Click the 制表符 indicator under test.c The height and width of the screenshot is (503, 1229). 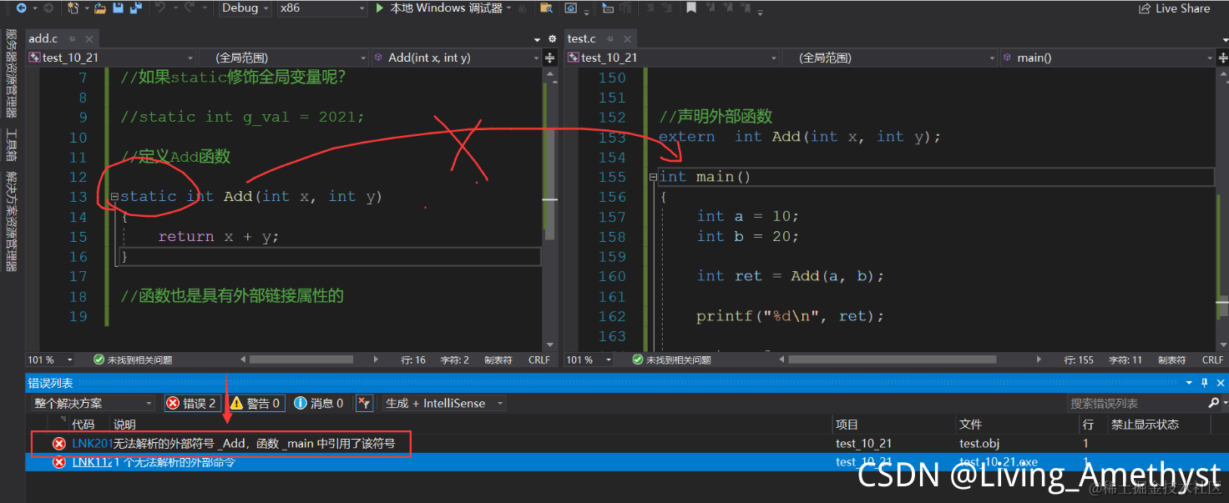(1171, 360)
